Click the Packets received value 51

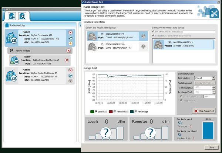tap(180, 135)
